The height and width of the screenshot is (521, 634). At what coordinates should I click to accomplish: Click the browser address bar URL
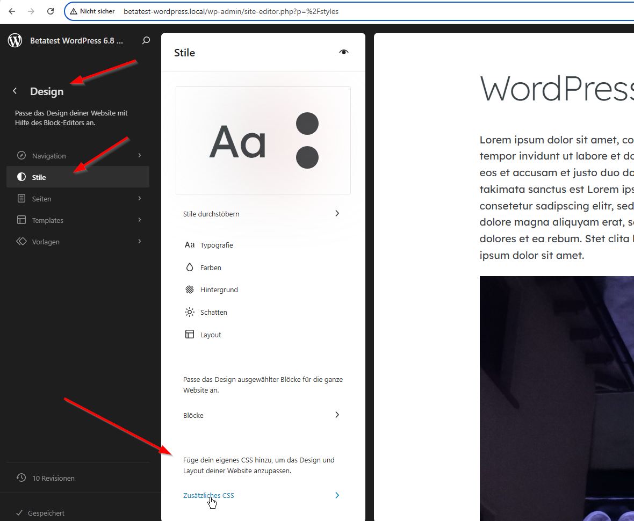(x=231, y=11)
